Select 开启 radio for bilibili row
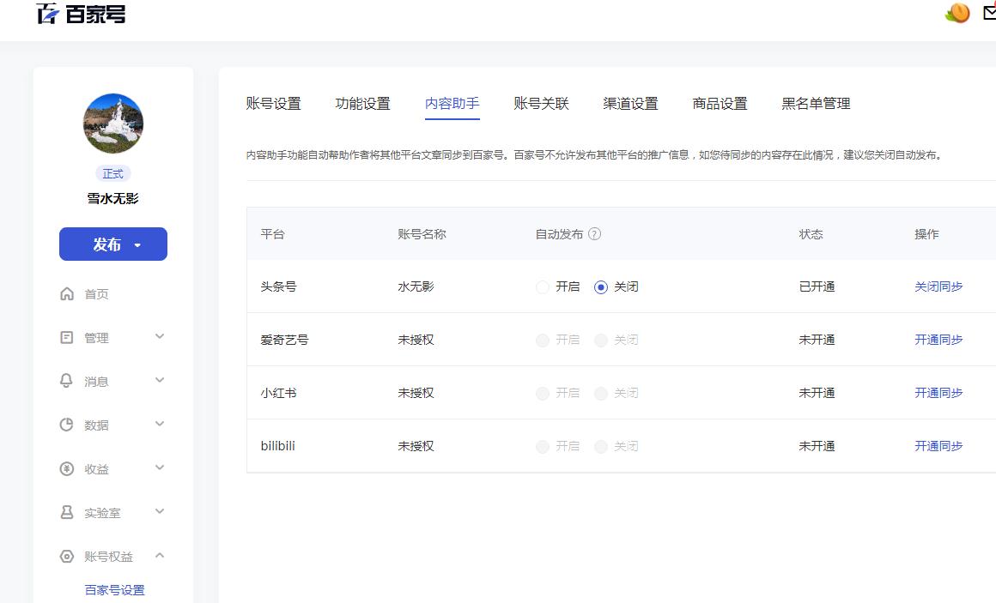Image resolution: width=996 pixels, height=603 pixels. (x=543, y=447)
